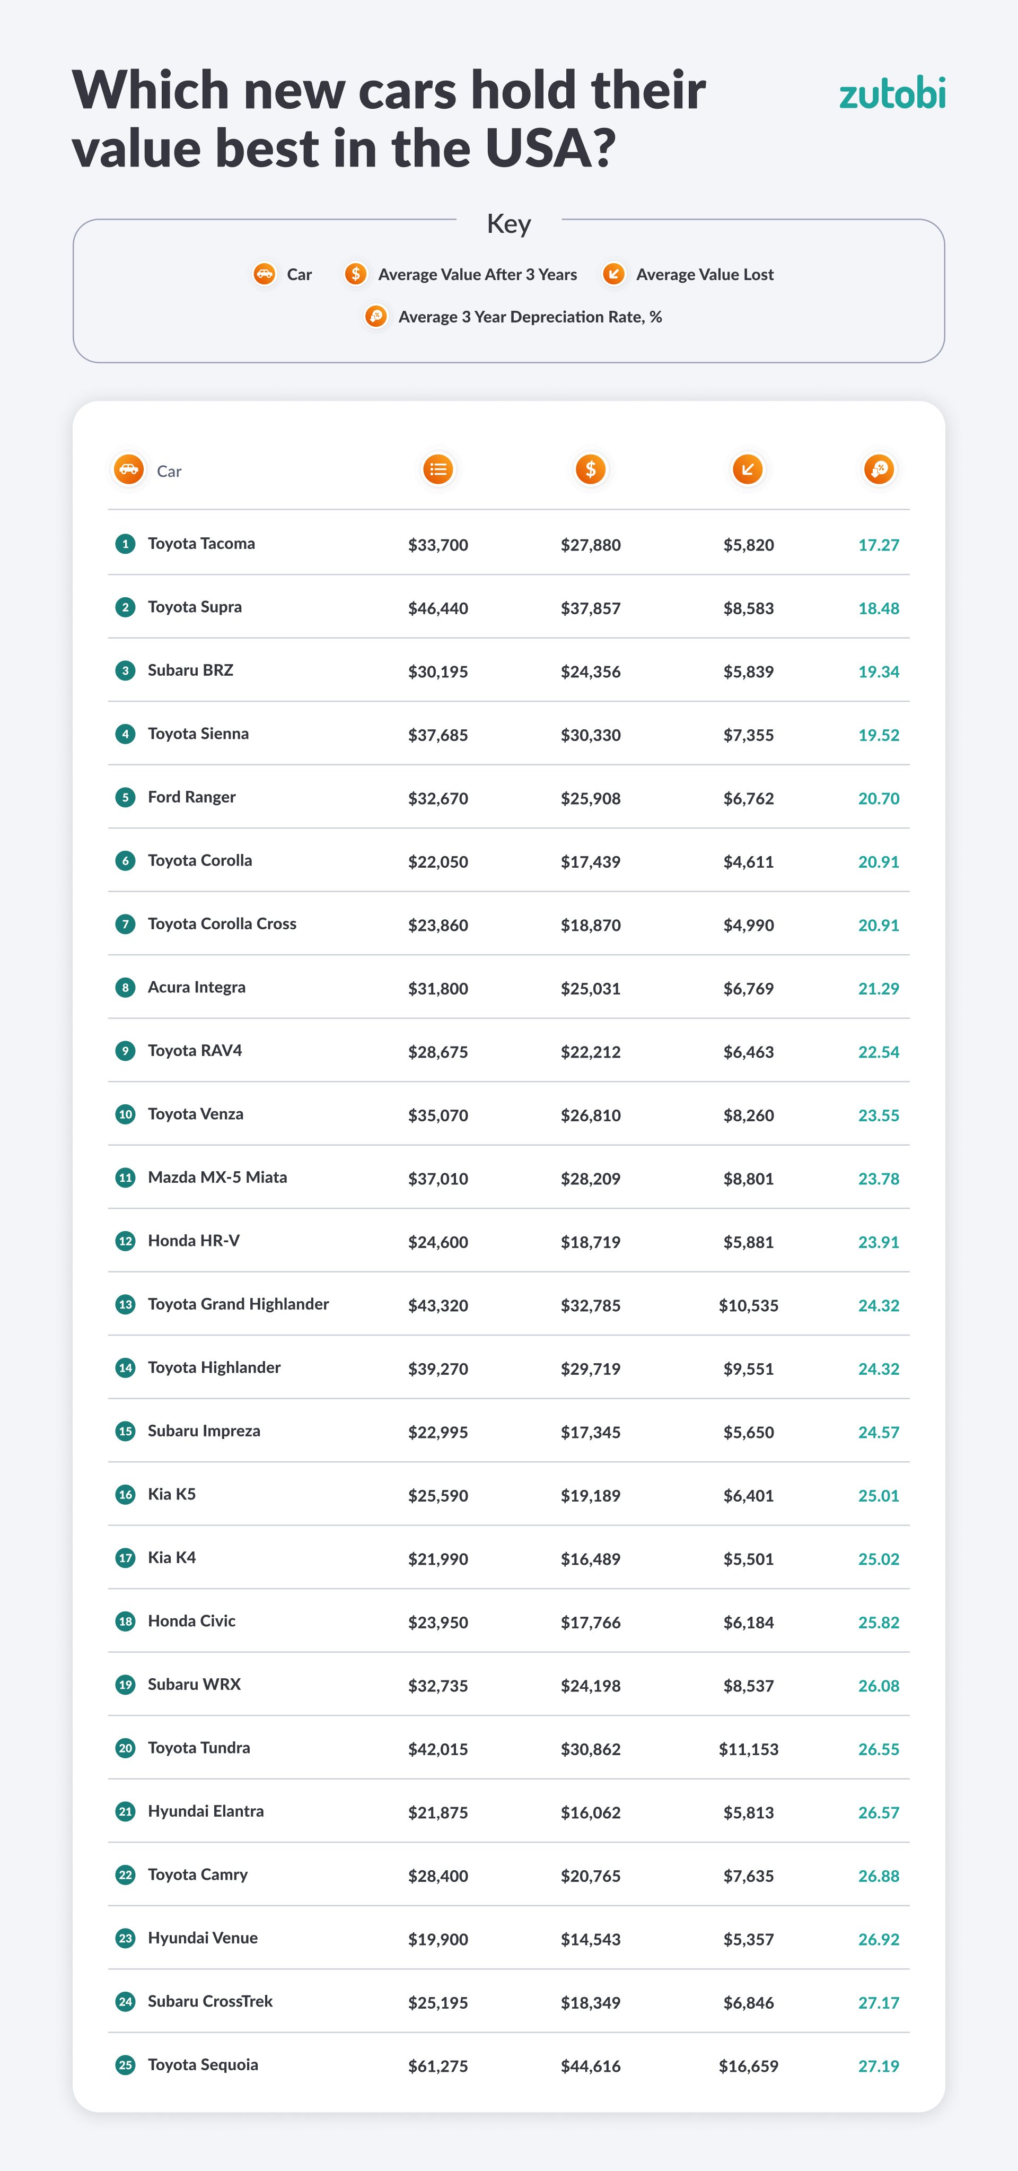Click the list icon column header

438,469
